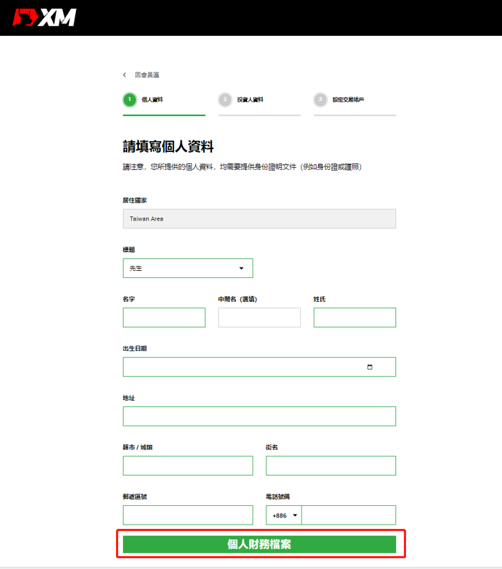This screenshot has width=502, height=569.
Task: Select step 1 circle 個人資料
Action: click(130, 100)
